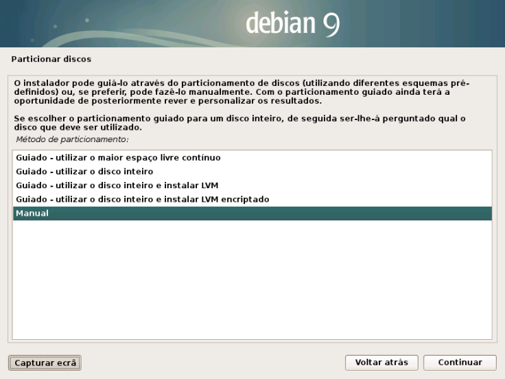Go back with 'Voltar atrás' button
Image resolution: width=505 pixels, height=379 pixels.
[381, 362]
